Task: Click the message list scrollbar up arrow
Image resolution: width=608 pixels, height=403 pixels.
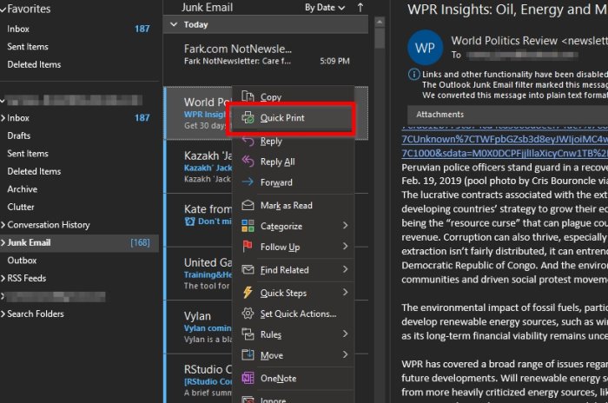Action: [x=380, y=22]
